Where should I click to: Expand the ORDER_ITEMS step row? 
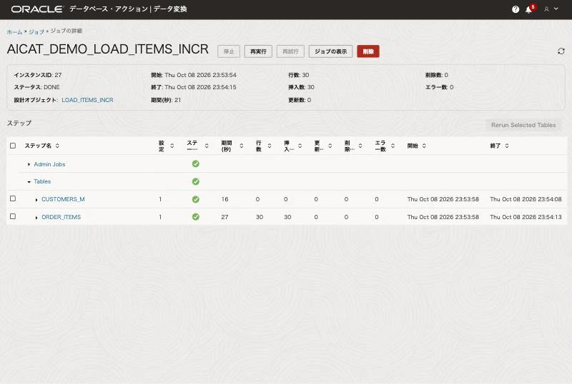tap(36, 218)
